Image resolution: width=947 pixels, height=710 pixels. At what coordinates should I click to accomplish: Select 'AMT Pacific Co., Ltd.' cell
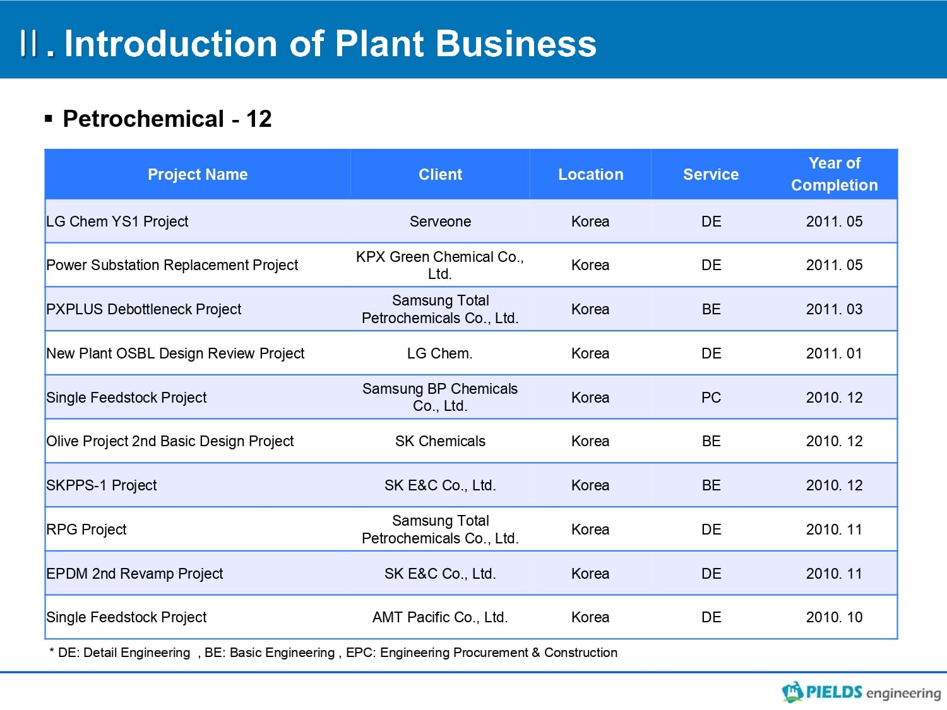point(440,617)
